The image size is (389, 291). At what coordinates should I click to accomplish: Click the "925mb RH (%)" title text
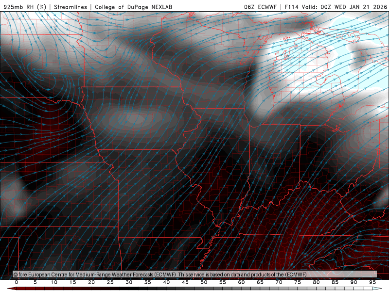tap(25, 7)
